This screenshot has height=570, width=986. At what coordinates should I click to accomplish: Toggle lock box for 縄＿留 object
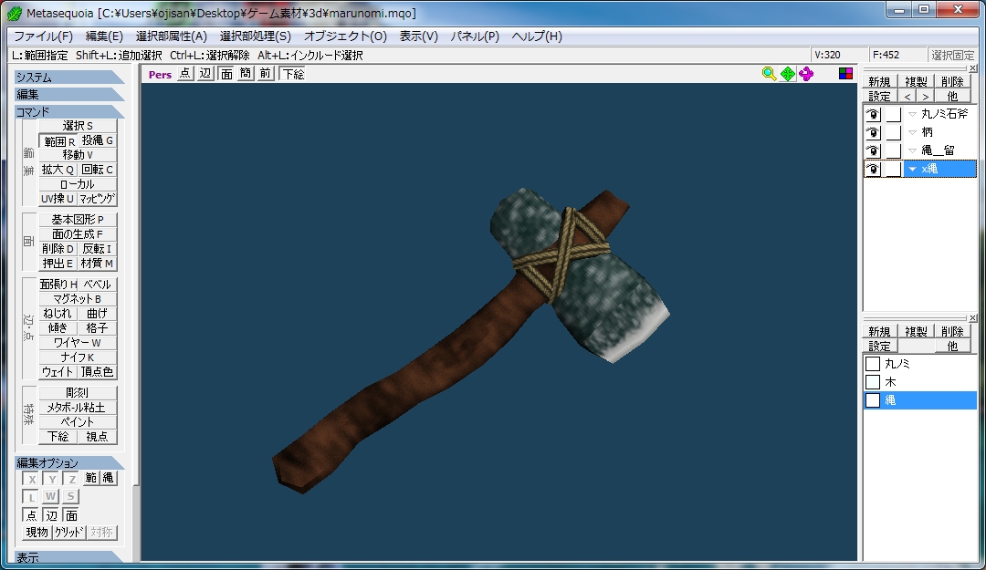pyautogui.click(x=894, y=150)
